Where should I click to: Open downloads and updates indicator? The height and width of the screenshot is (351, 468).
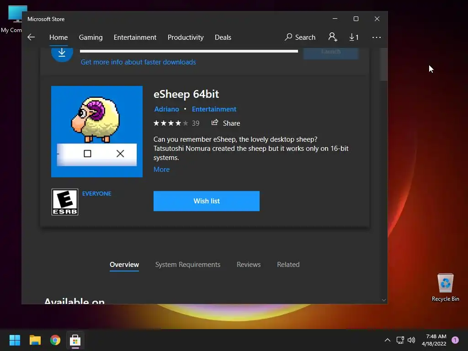pos(354,37)
